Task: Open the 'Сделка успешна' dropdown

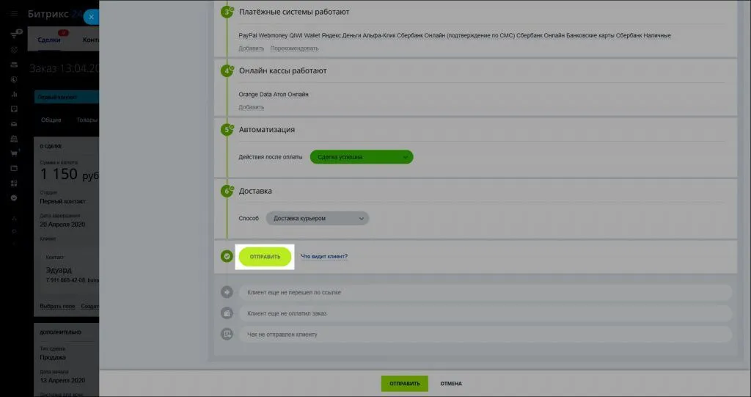Action: pos(362,157)
